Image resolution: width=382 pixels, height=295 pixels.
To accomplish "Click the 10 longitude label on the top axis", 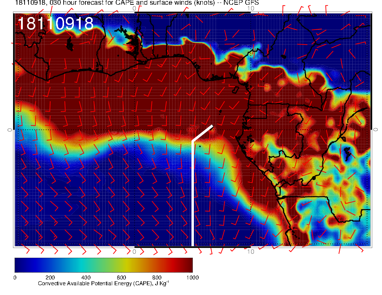I will pos(251,9).
